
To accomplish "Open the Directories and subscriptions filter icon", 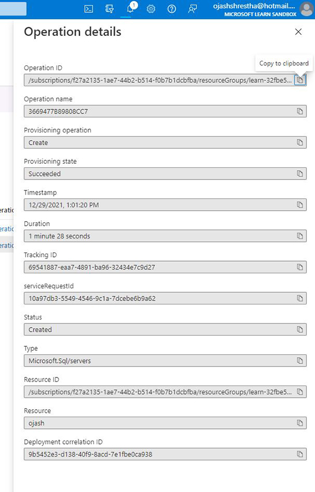I will tap(109, 9).
